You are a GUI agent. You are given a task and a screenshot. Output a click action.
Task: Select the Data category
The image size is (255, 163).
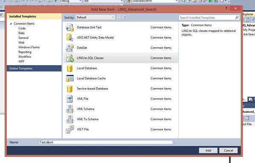[21, 33]
